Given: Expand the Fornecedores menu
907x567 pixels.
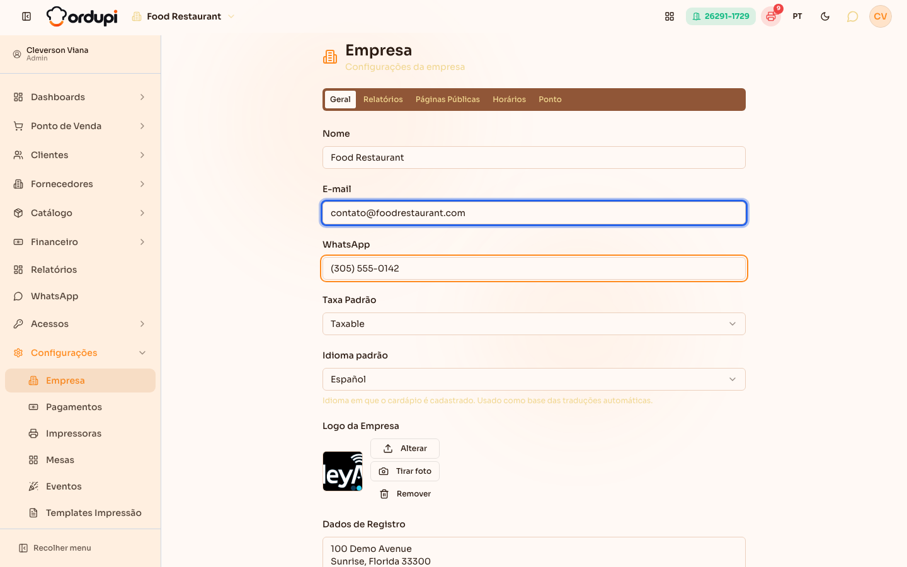Looking at the screenshot, I should [81, 184].
